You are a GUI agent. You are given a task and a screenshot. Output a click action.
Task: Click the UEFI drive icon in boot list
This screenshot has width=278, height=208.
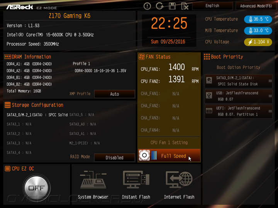coord(209,111)
